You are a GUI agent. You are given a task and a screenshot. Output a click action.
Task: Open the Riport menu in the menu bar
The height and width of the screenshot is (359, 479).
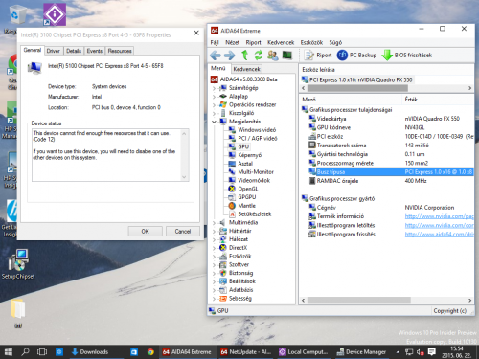click(253, 42)
